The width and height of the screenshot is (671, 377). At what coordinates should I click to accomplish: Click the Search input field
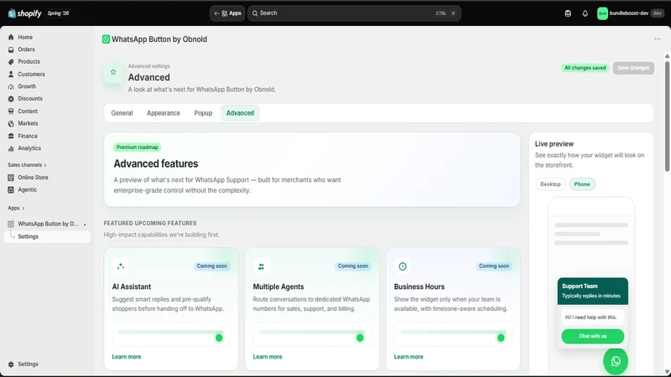[x=354, y=13]
